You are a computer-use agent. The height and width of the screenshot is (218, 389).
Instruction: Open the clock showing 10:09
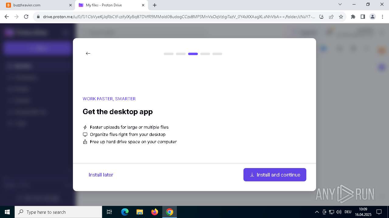(x=363, y=212)
